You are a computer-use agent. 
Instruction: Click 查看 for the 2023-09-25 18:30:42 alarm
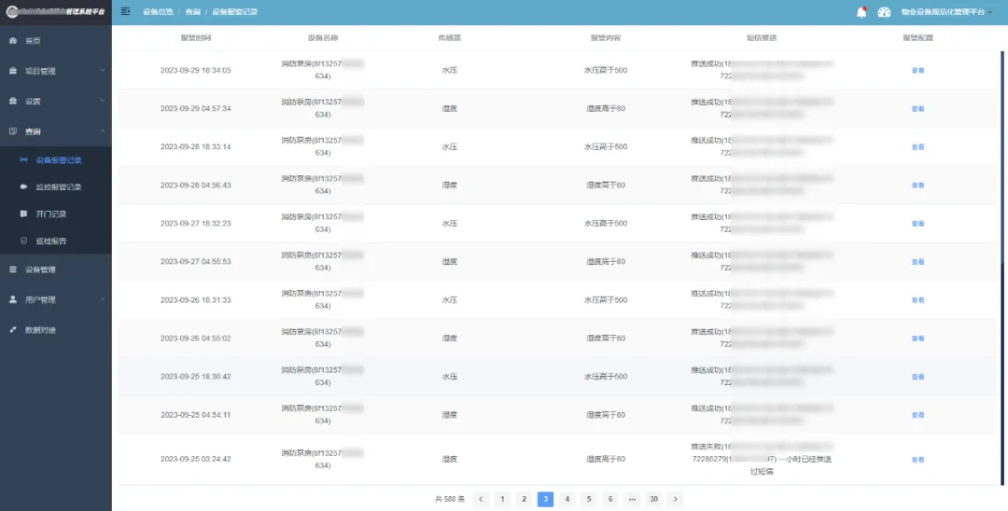pos(917,377)
